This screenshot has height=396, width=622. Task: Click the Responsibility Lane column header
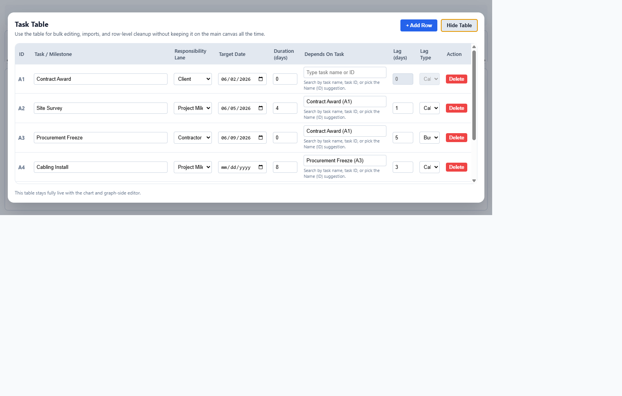(x=190, y=54)
